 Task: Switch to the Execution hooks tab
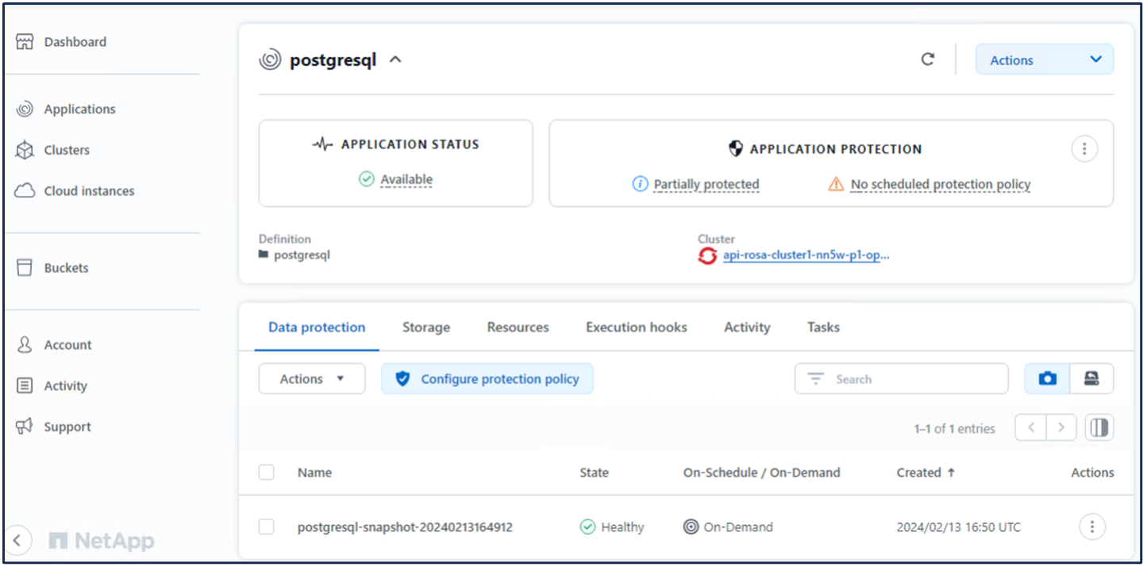(x=636, y=327)
